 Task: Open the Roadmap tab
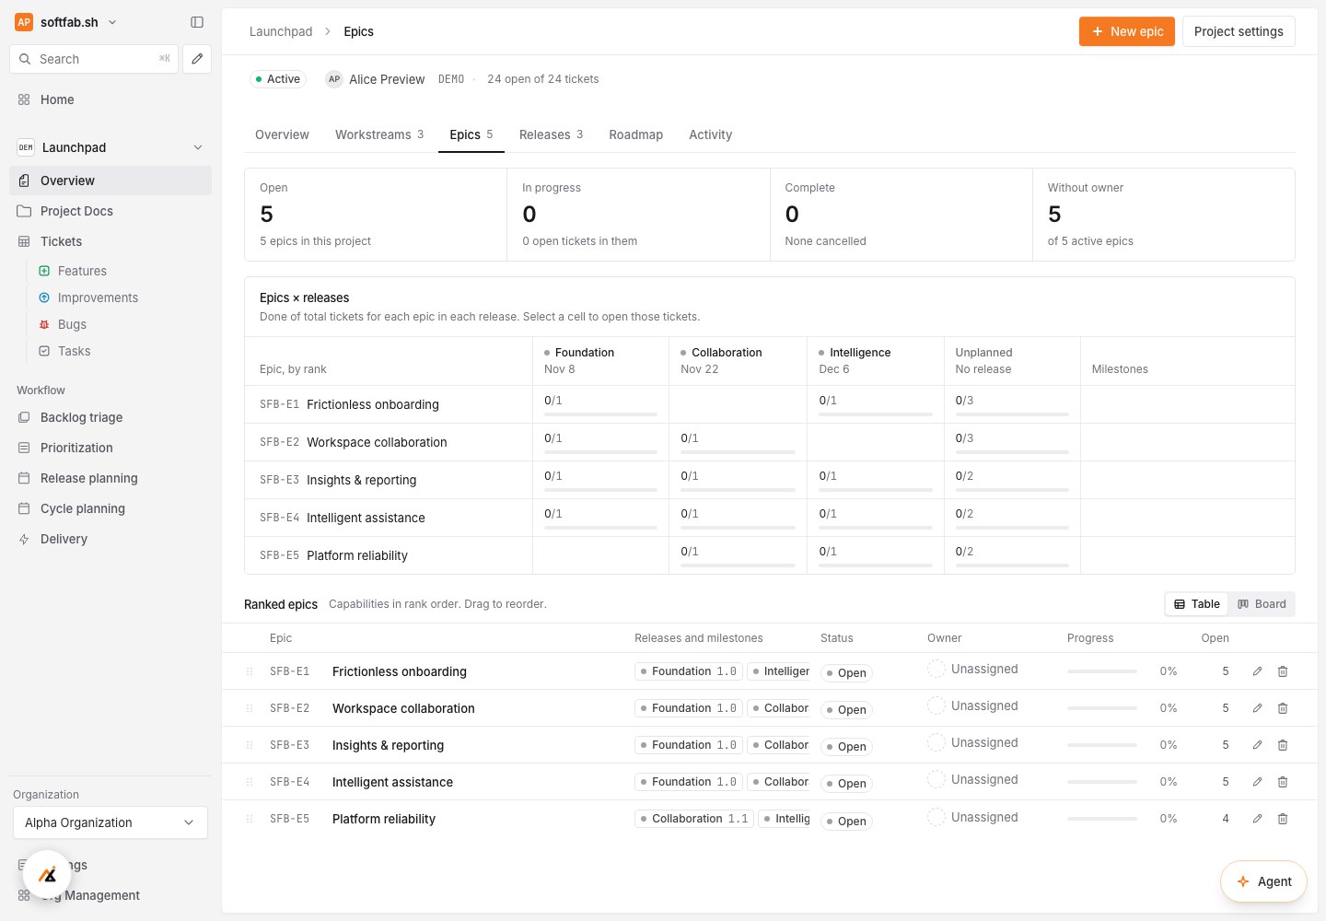tap(636, 134)
